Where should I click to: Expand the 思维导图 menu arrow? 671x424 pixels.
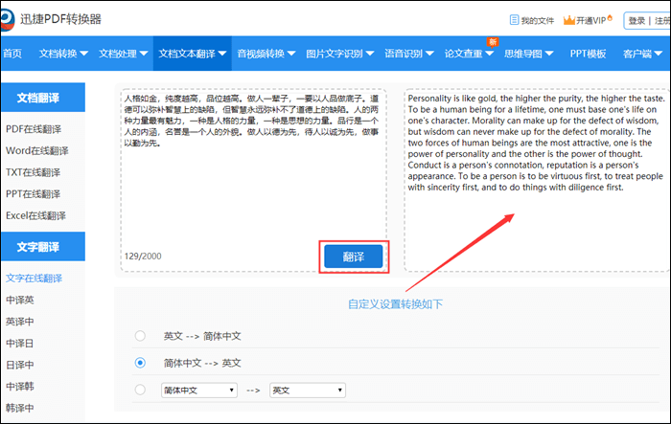point(549,54)
